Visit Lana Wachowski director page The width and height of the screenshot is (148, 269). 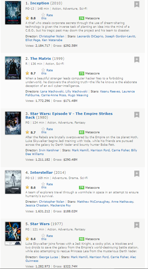click(x=52, y=92)
